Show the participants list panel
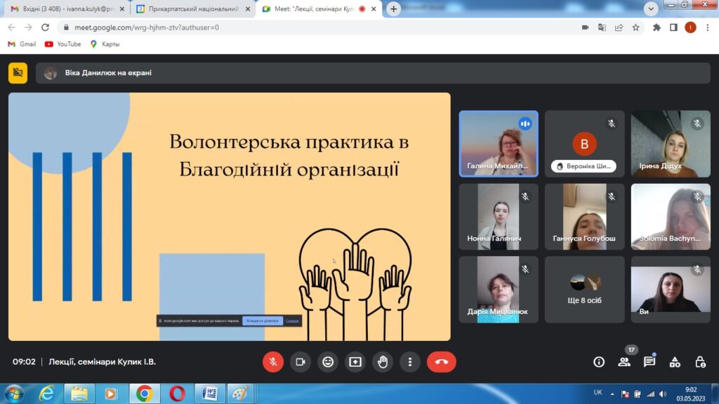This screenshot has height=404, width=719. 624,362
